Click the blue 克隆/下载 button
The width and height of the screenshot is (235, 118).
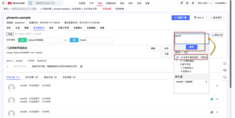[x=181, y=18]
